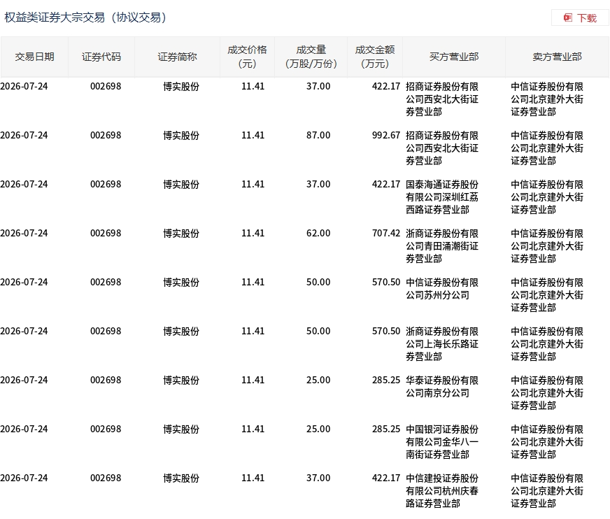Image resolution: width=610 pixels, height=519 pixels.
Task: Select the 成交金额(万元) column header
Action: (375, 57)
